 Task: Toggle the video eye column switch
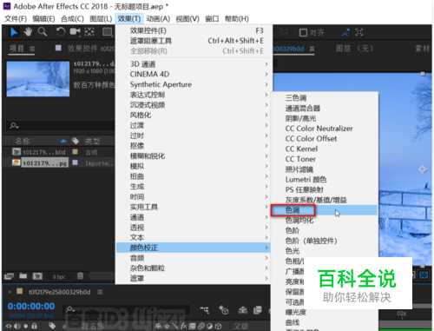(9, 326)
